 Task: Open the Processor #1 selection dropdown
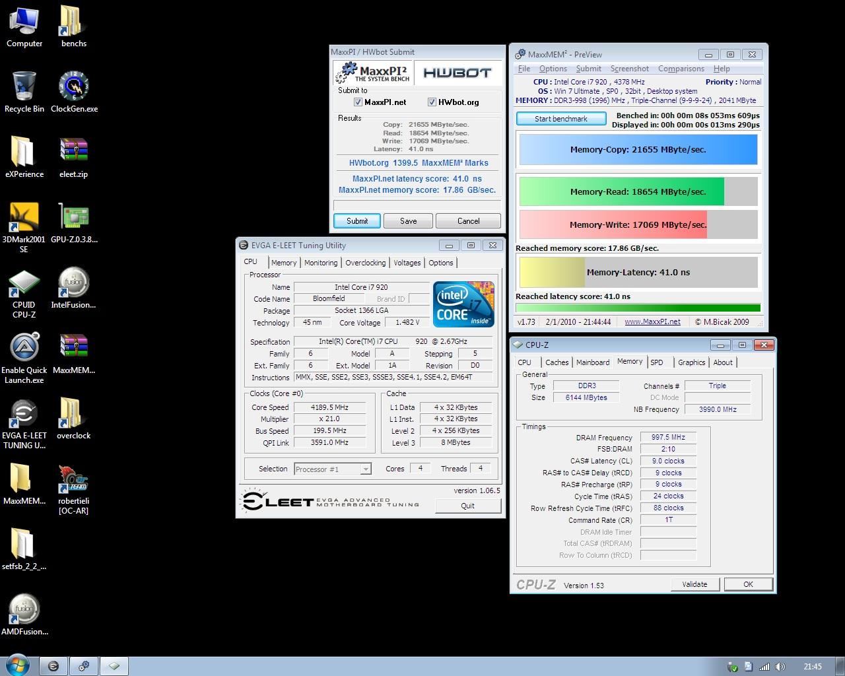point(332,469)
